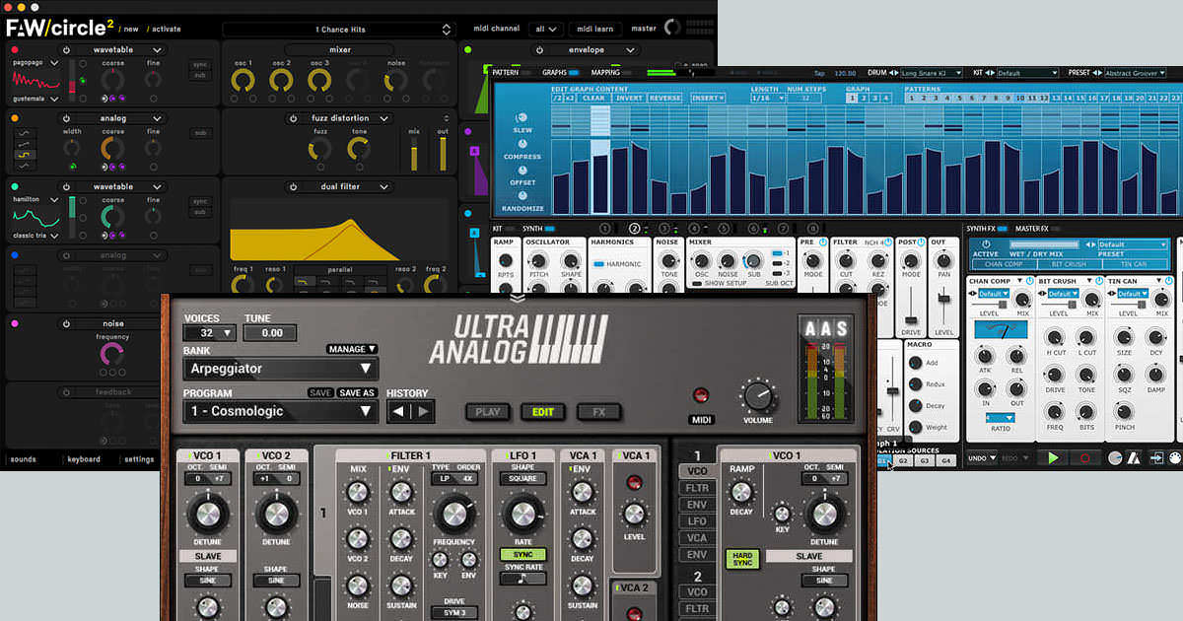
Task: Click the red record button in the drum synth
Action: [1084, 458]
